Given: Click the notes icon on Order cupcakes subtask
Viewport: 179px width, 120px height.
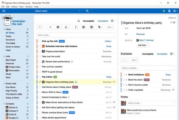Looking at the screenshot, I should [173, 90].
